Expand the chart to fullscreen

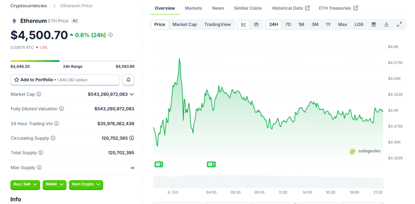(x=399, y=24)
